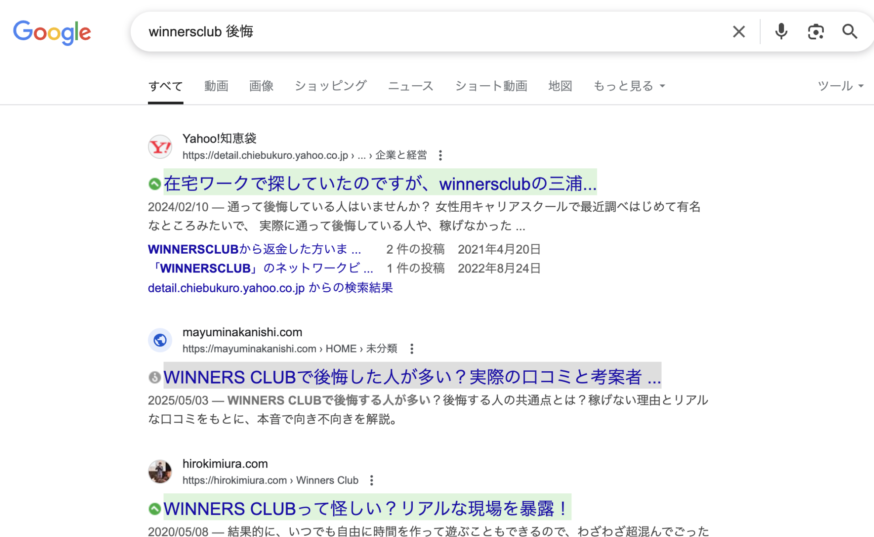Click the 2021年4月20日 date text
The image size is (874, 537).
pyautogui.click(x=499, y=249)
